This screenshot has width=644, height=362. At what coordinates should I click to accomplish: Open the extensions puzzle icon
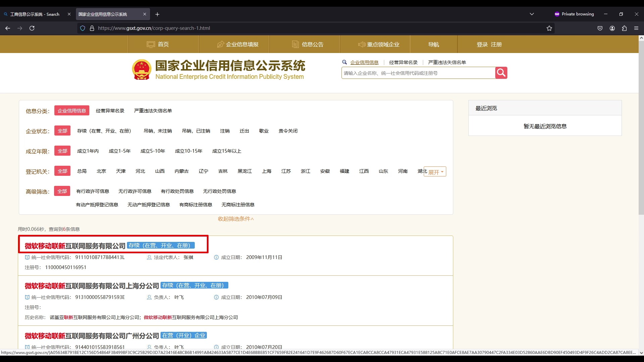click(x=624, y=28)
